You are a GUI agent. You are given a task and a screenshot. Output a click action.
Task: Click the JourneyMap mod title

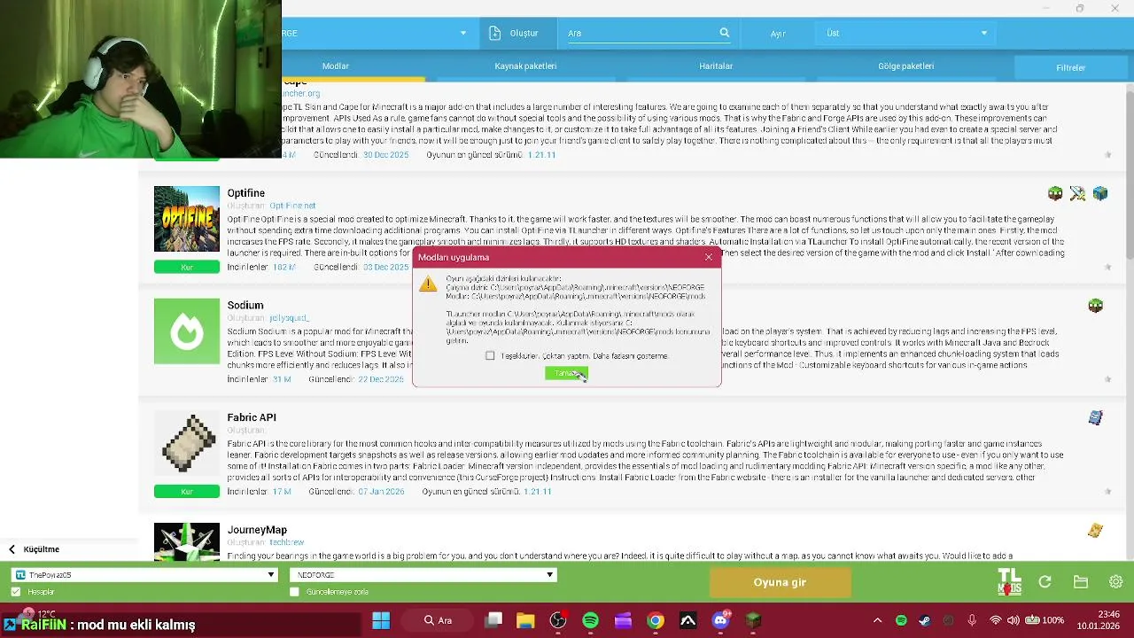tap(257, 530)
